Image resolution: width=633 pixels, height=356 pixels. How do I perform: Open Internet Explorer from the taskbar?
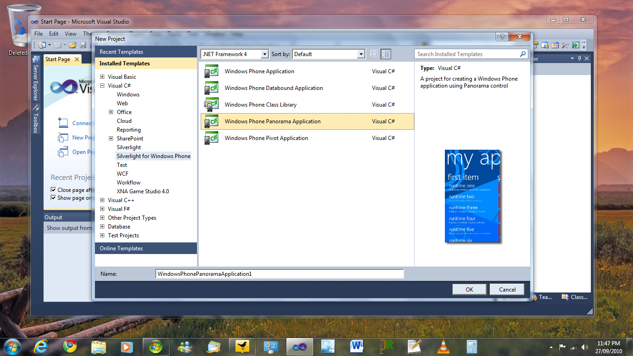pyautogui.click(x=41, y=346)
